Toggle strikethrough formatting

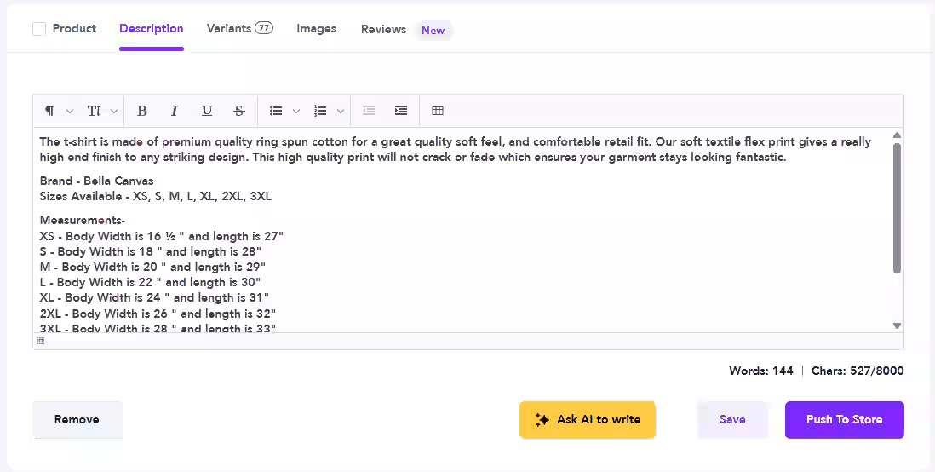[x=239, y=111]
